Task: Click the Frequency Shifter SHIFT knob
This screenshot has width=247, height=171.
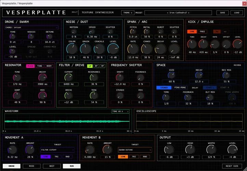Action: (120, 78)
